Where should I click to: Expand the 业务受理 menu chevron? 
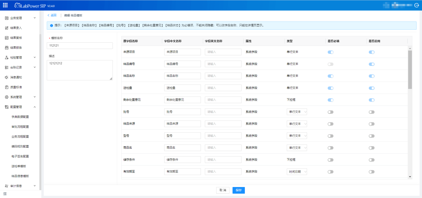35,18
